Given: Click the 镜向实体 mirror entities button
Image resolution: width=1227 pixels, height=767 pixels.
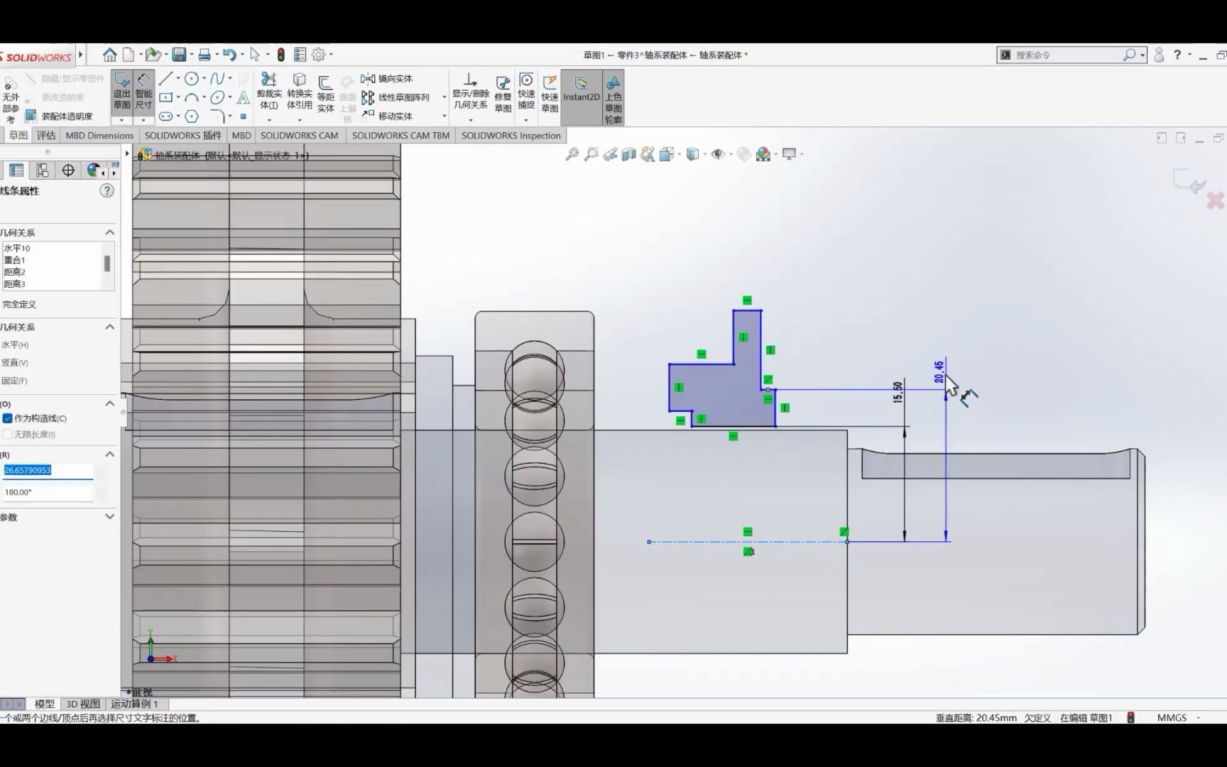Looking at the screenshot, I should pyautogui.click(x=387, y=79).
